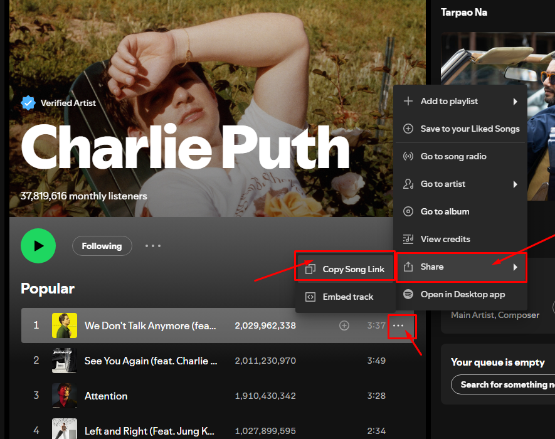Screen dimensions: 555x439
Task: Click the Spotify logo icon in the menu
Action: [x=408, y=294]
